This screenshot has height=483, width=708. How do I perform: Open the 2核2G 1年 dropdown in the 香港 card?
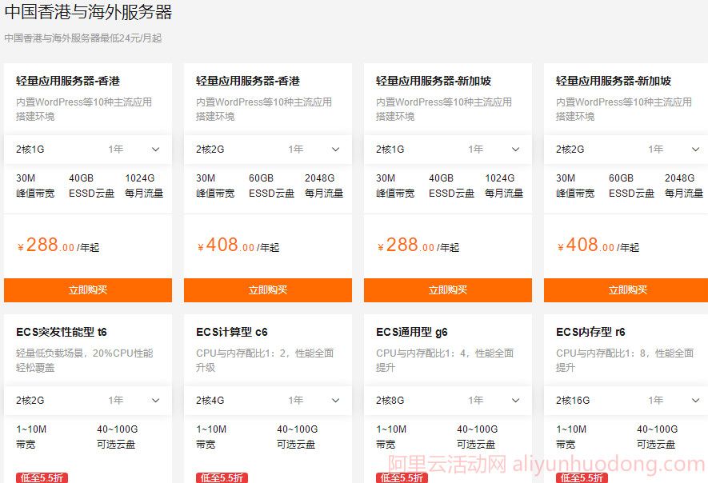(x=268, y=150)
